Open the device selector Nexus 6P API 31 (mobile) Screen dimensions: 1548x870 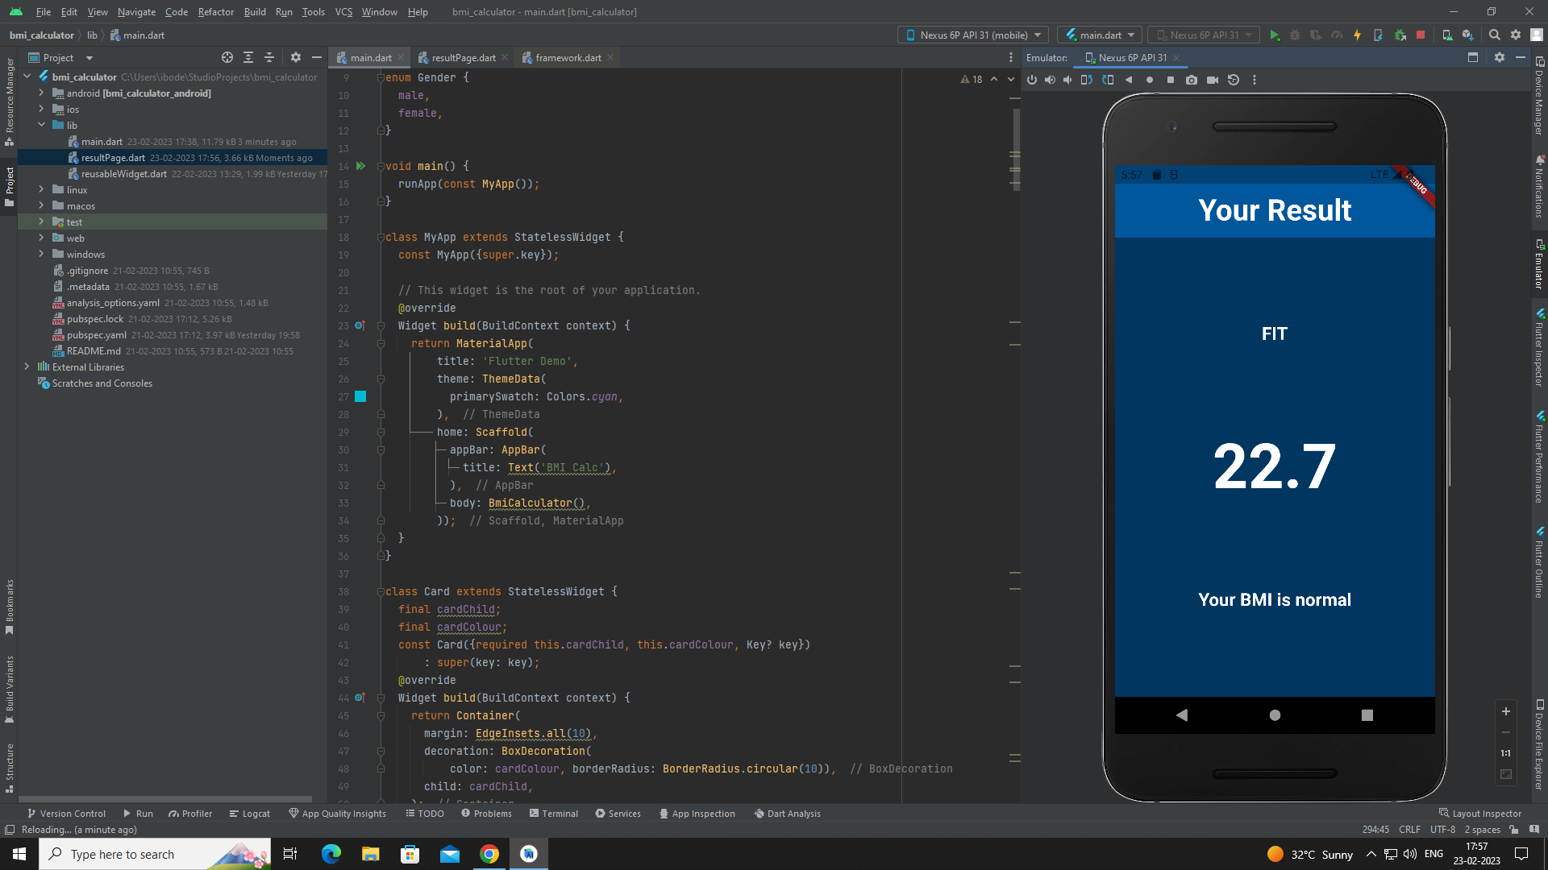[x=973, y=35]
